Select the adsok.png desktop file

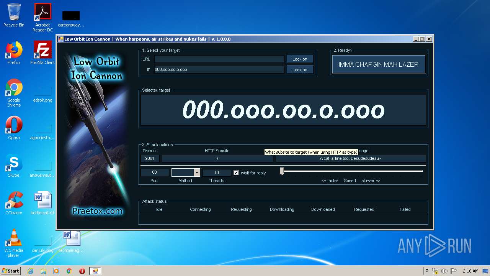click(42, 94)
